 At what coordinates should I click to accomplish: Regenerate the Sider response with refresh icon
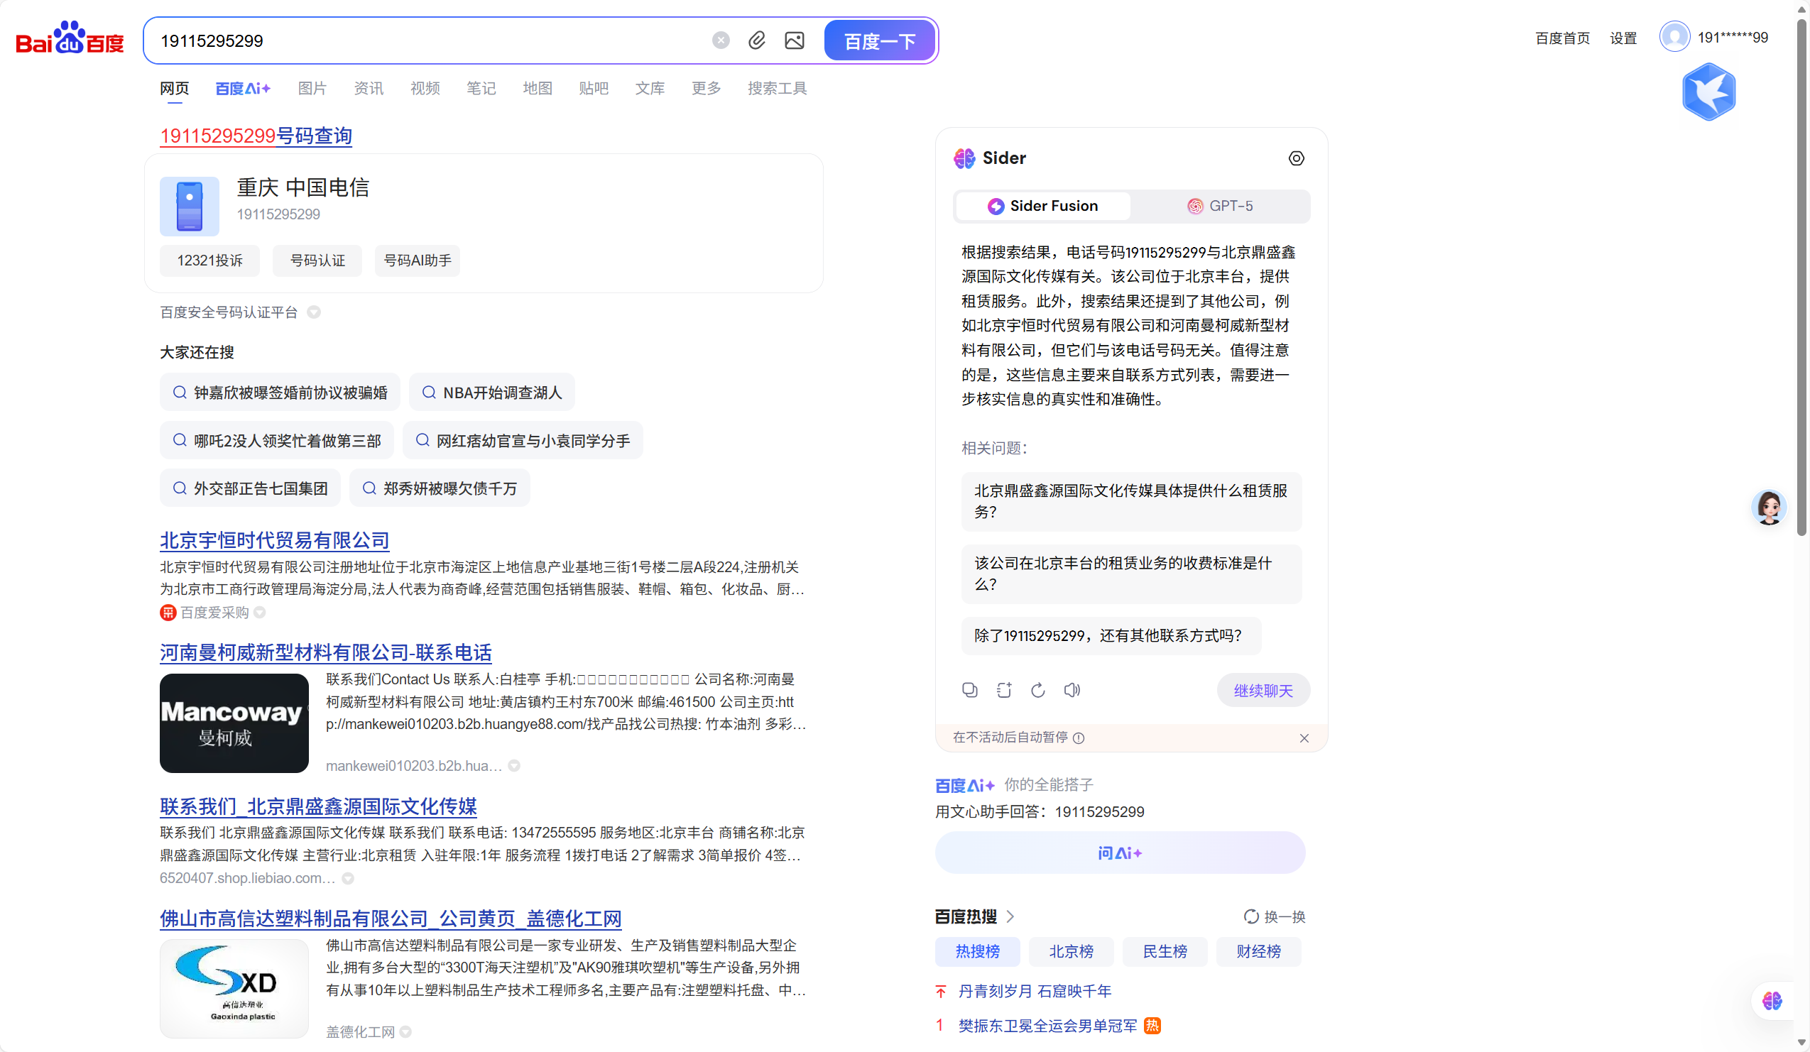click(1038, 690)
